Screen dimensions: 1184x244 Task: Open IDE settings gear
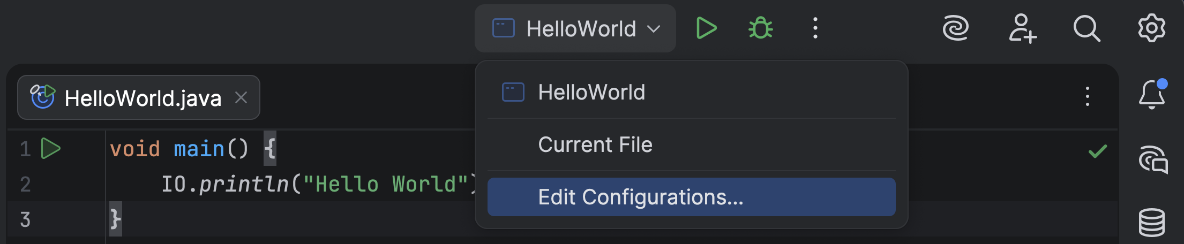(x=1151, y=28)
